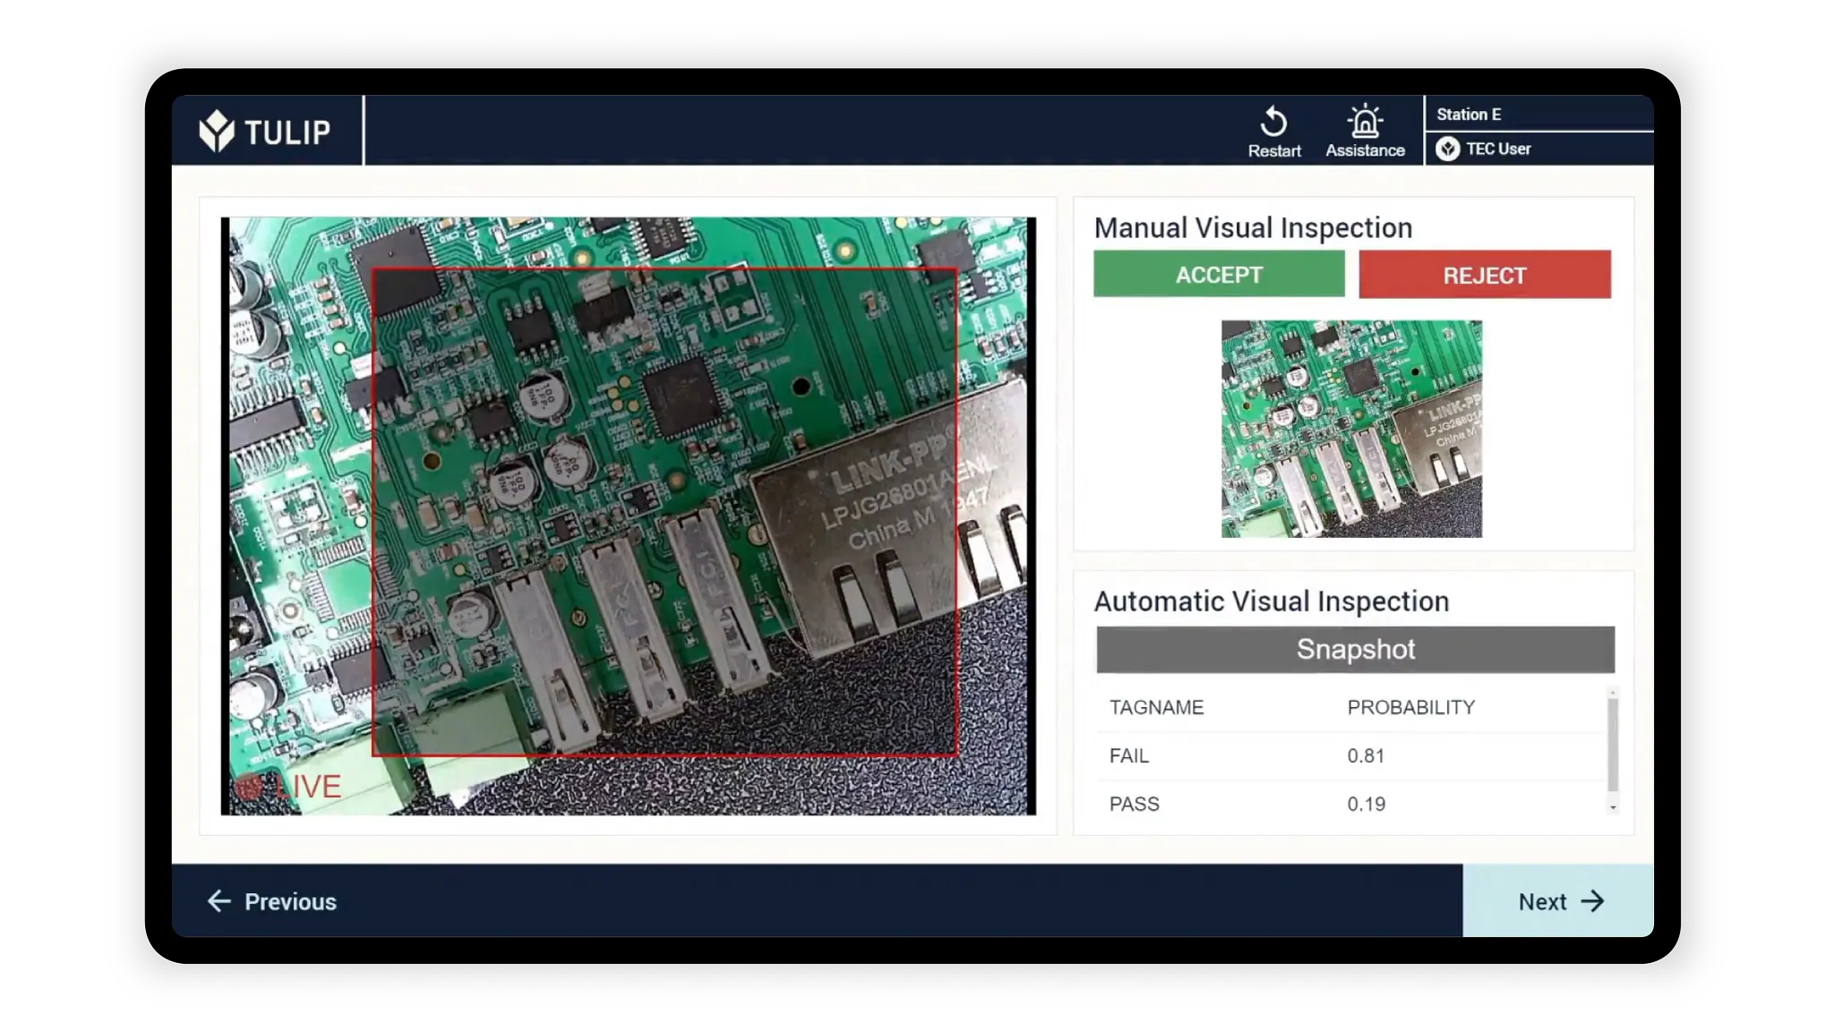Click the TAGNAME column header
The width and height of the screenshot is (1834, 1031).
[x=1156, y=707]
